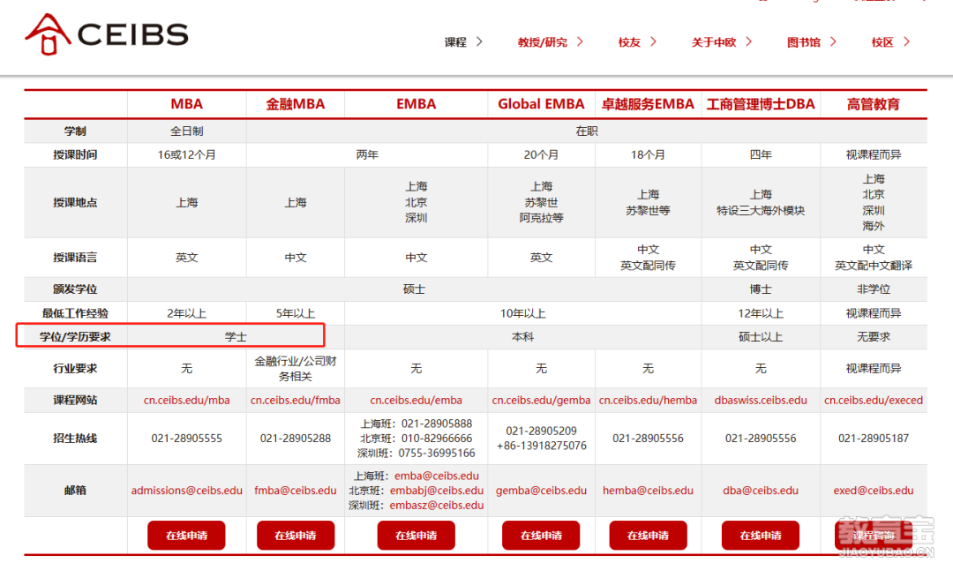Click the embabj@ceibs.edu email link

coord(437,491)
